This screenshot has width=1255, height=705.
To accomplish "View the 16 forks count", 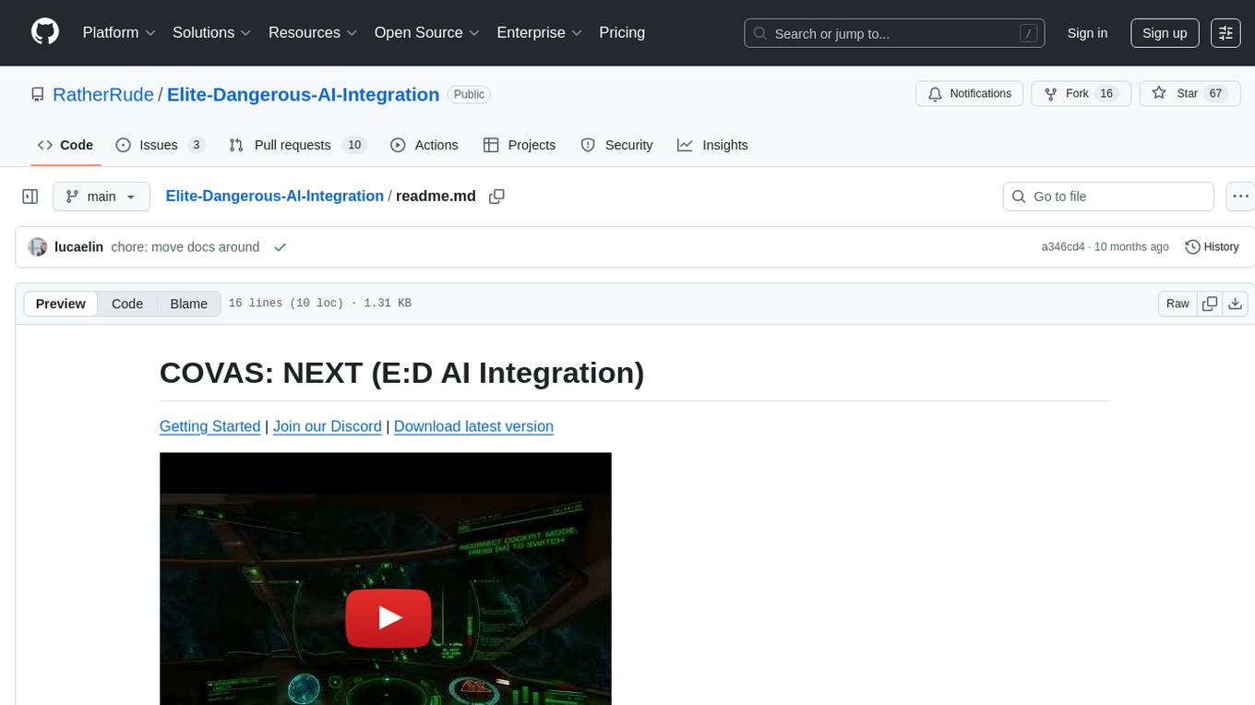I will (x=1107, y=93).
